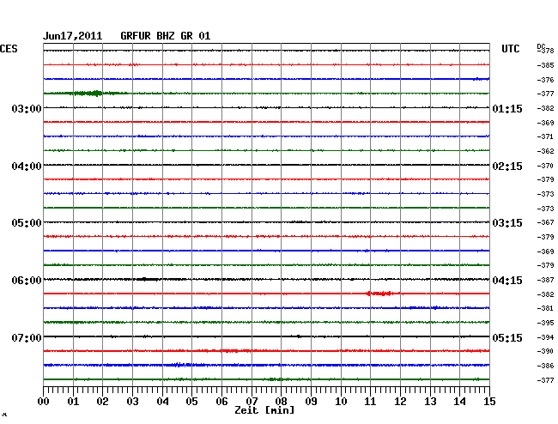This screenshot has width=558, height=424.
Task: Click the DC offset value -395
Action: (545, 323)
